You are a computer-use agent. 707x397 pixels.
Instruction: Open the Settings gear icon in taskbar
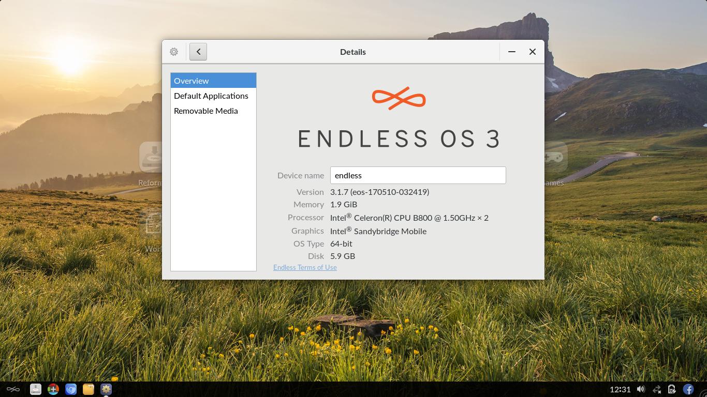(106, 389)
